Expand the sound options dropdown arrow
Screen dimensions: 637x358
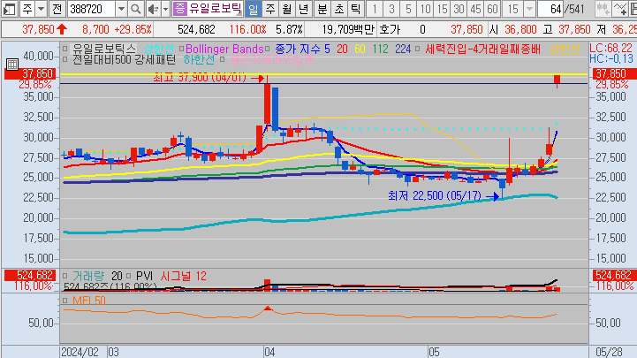coord(165,9)
